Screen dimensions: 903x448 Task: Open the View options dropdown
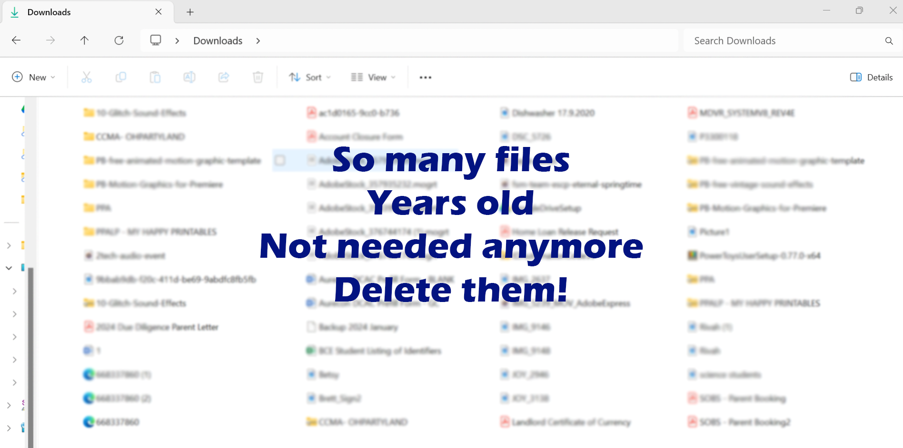click(x=373, y=77)
